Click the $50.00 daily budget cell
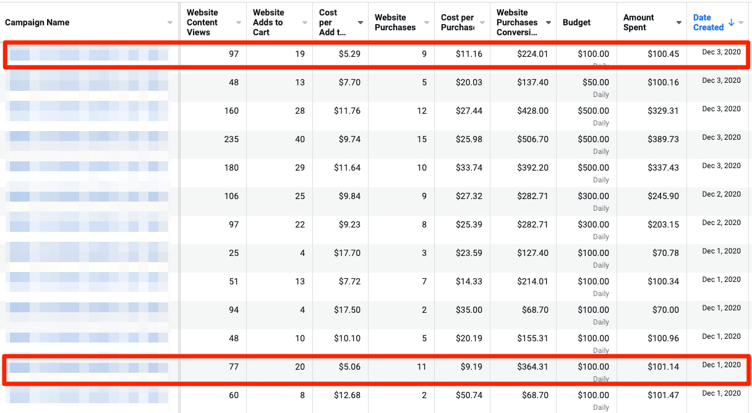Viewport: 752px width, 413px height. pyautogui.click(x=595, y=83)
